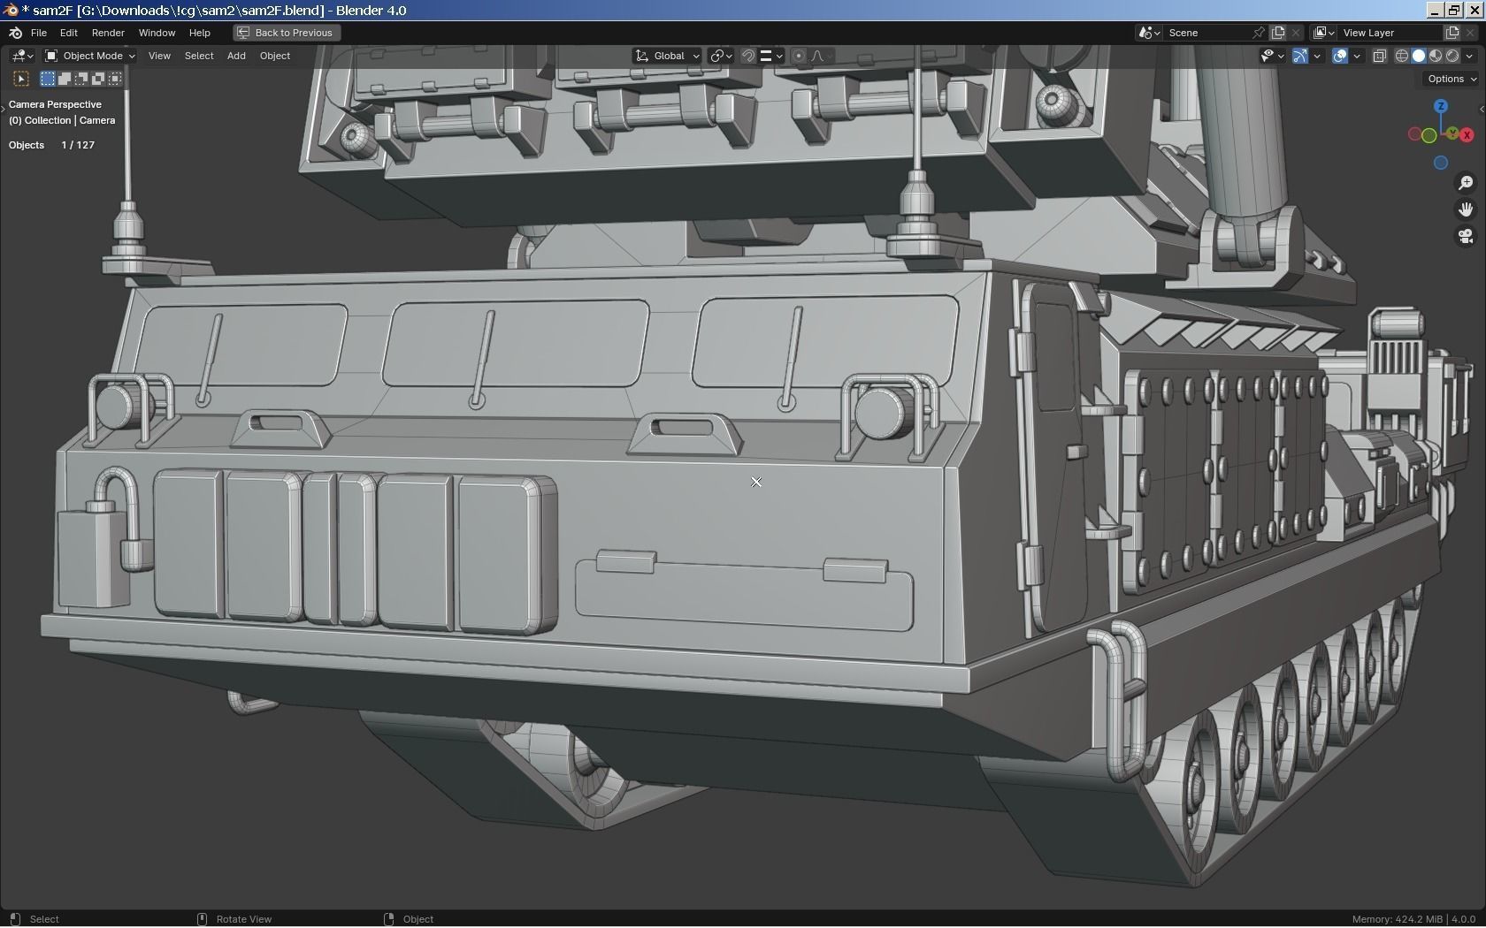Toggle the pin scene to workspace icon
The width and height of the screenshot is (1486, 928).
point(1259,33)
